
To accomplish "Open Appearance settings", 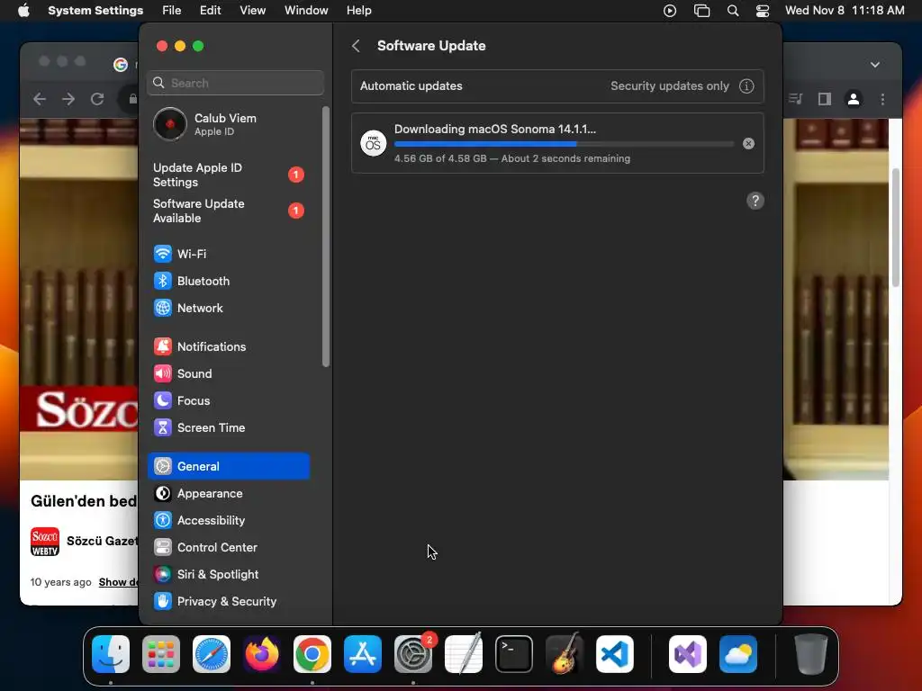I will pyautogui.click(x=228, y=494).
